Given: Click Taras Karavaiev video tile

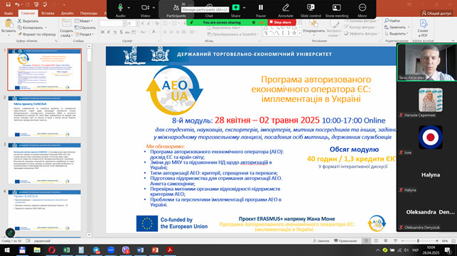Looking at the screenshot, I should pos(426,62).
